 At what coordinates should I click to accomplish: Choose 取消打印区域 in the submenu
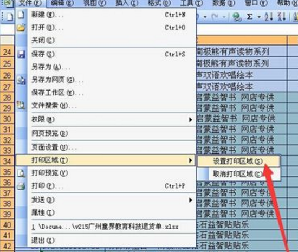pyautogui.click(x=239, y=174)
